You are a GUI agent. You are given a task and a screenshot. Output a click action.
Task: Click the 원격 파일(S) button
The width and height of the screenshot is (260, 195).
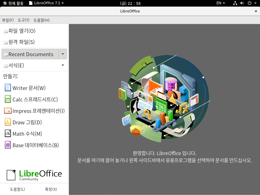[34, 42]
